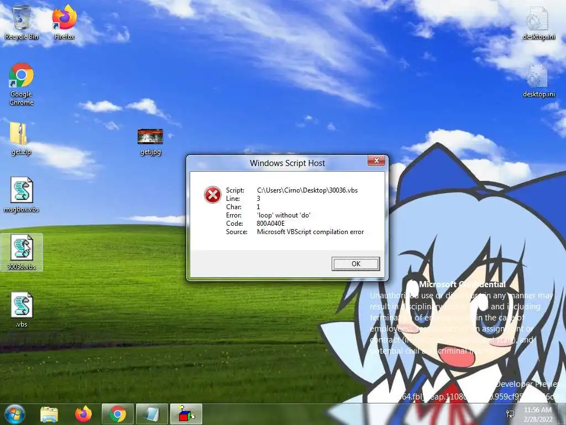
Task: Click the Line label in error dialog
Action: [x=233, y=199]
